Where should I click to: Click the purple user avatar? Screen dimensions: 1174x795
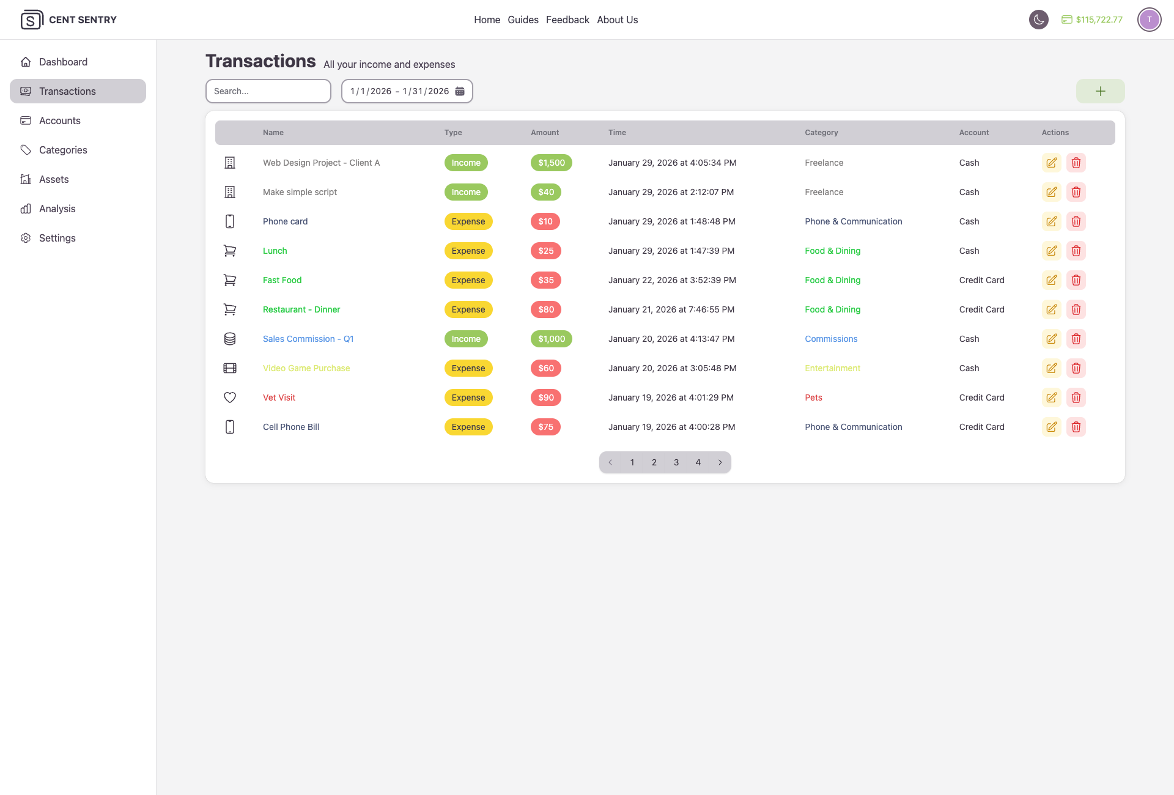pos(1149,20)
